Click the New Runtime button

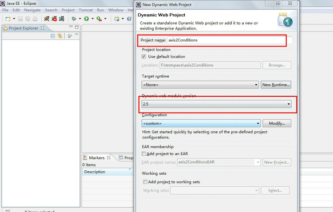(x=276, y=85)
